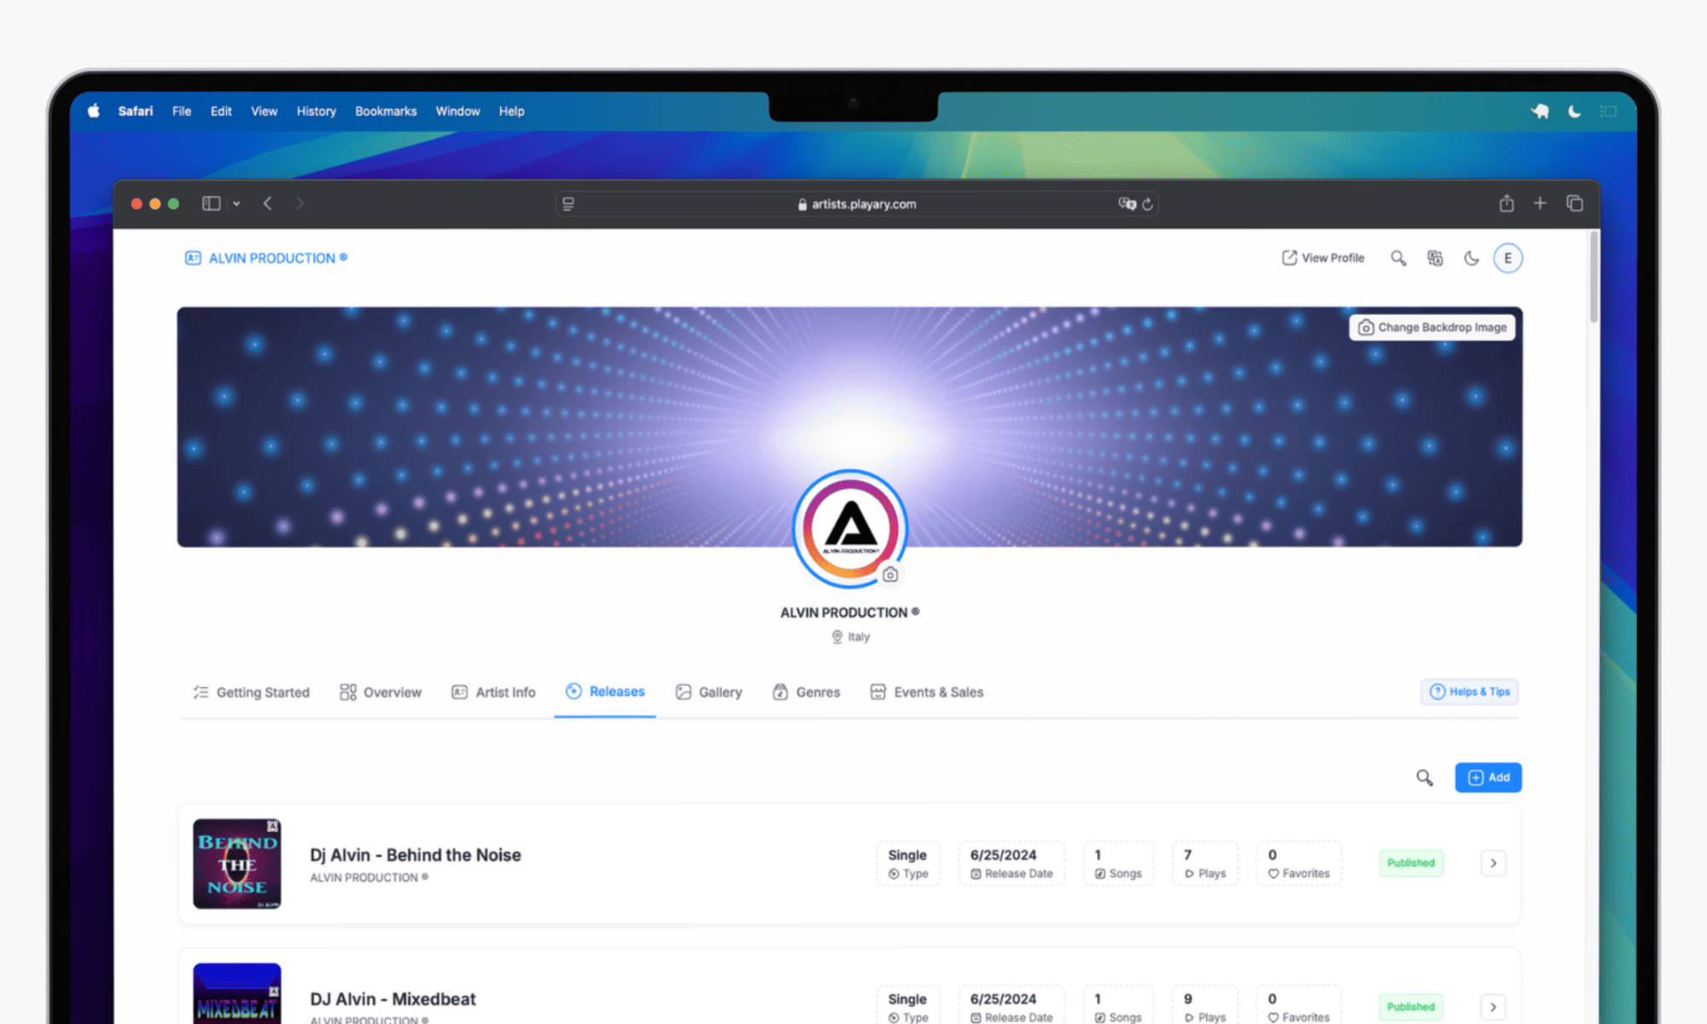1707x1024 pixels.
Task: Select the Releases tab
Action: click(605, 691)
